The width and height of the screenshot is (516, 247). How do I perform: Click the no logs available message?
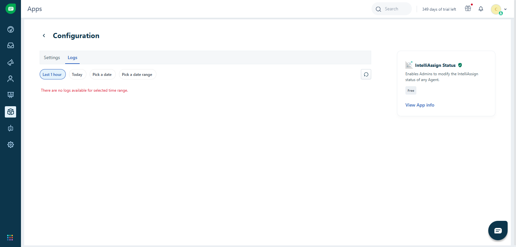84,90
